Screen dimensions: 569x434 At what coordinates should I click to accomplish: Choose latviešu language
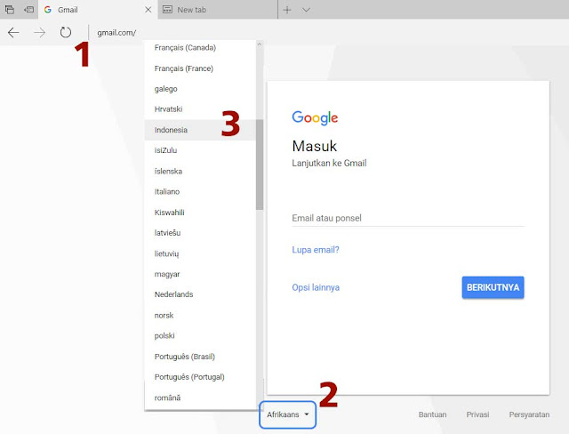pyautogui.click(x=200, y=233)
